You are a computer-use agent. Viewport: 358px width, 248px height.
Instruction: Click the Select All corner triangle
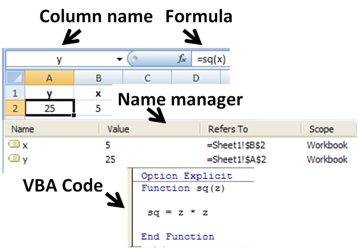coord(15,78)
